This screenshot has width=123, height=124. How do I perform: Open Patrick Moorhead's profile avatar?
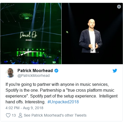click(x=10, y=73)
